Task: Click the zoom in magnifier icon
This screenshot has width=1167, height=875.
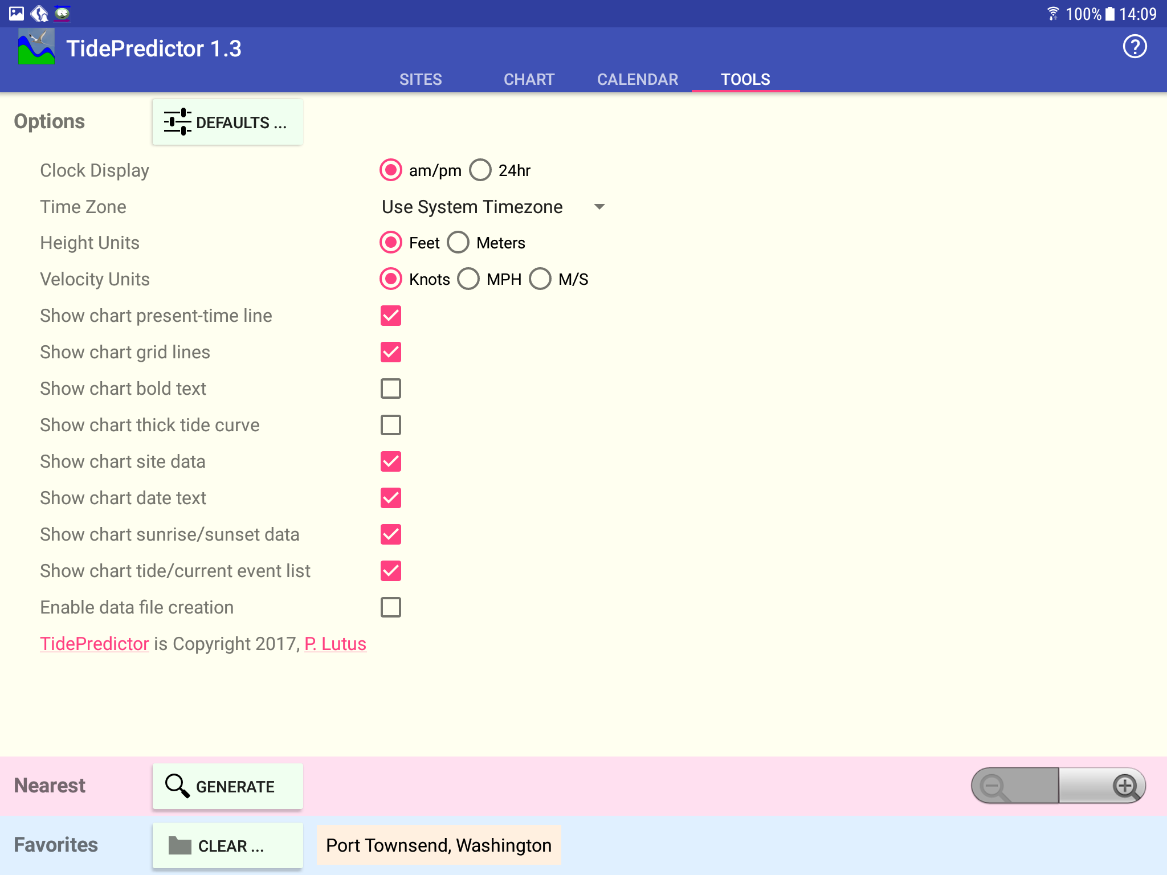Action: pyautogui.click(x=1126, y=787)
